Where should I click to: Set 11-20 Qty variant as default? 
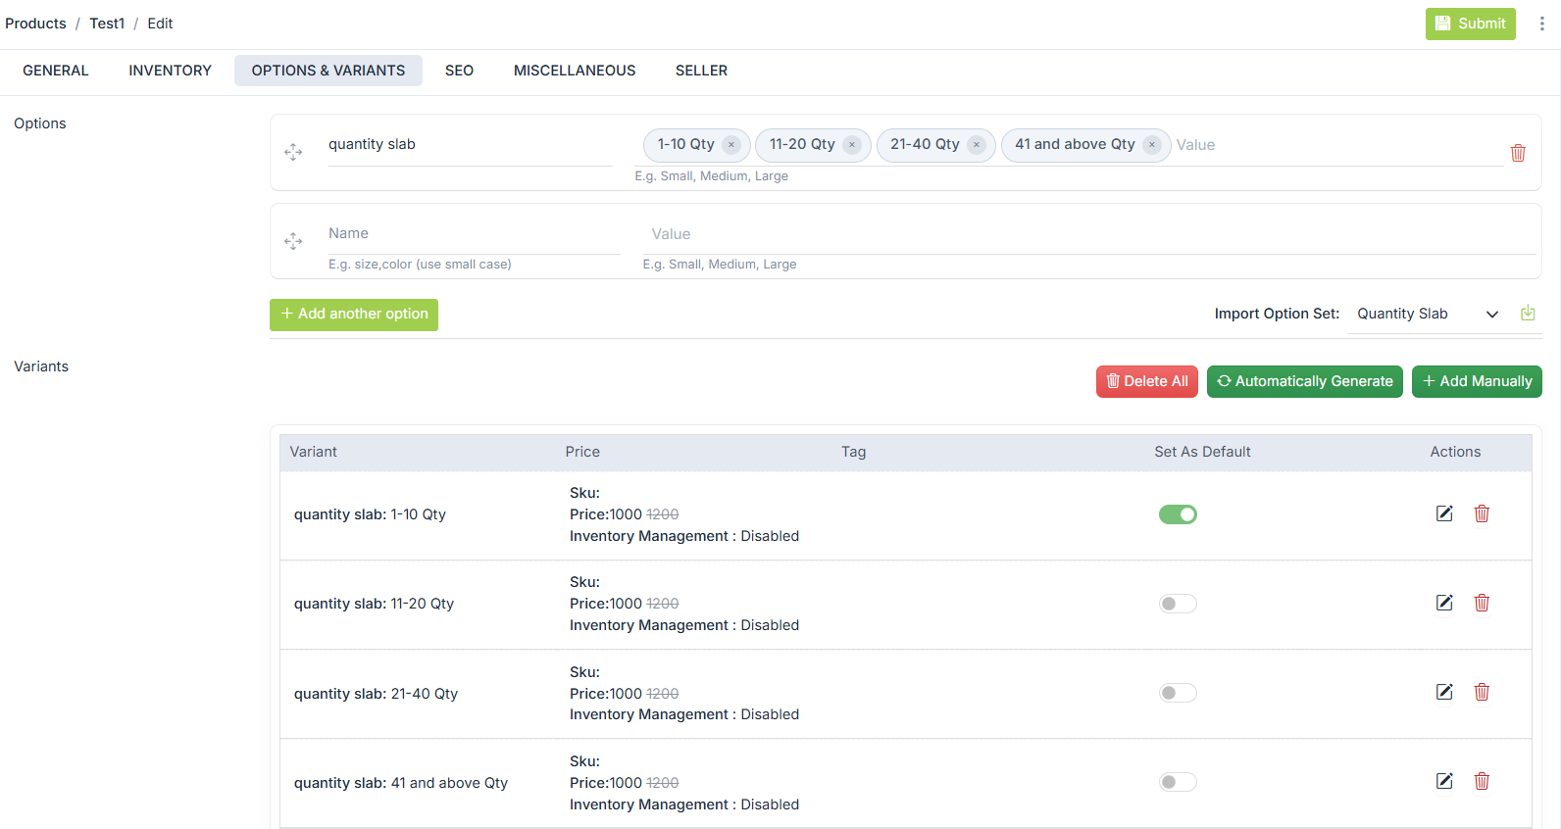click(1178, 604)
